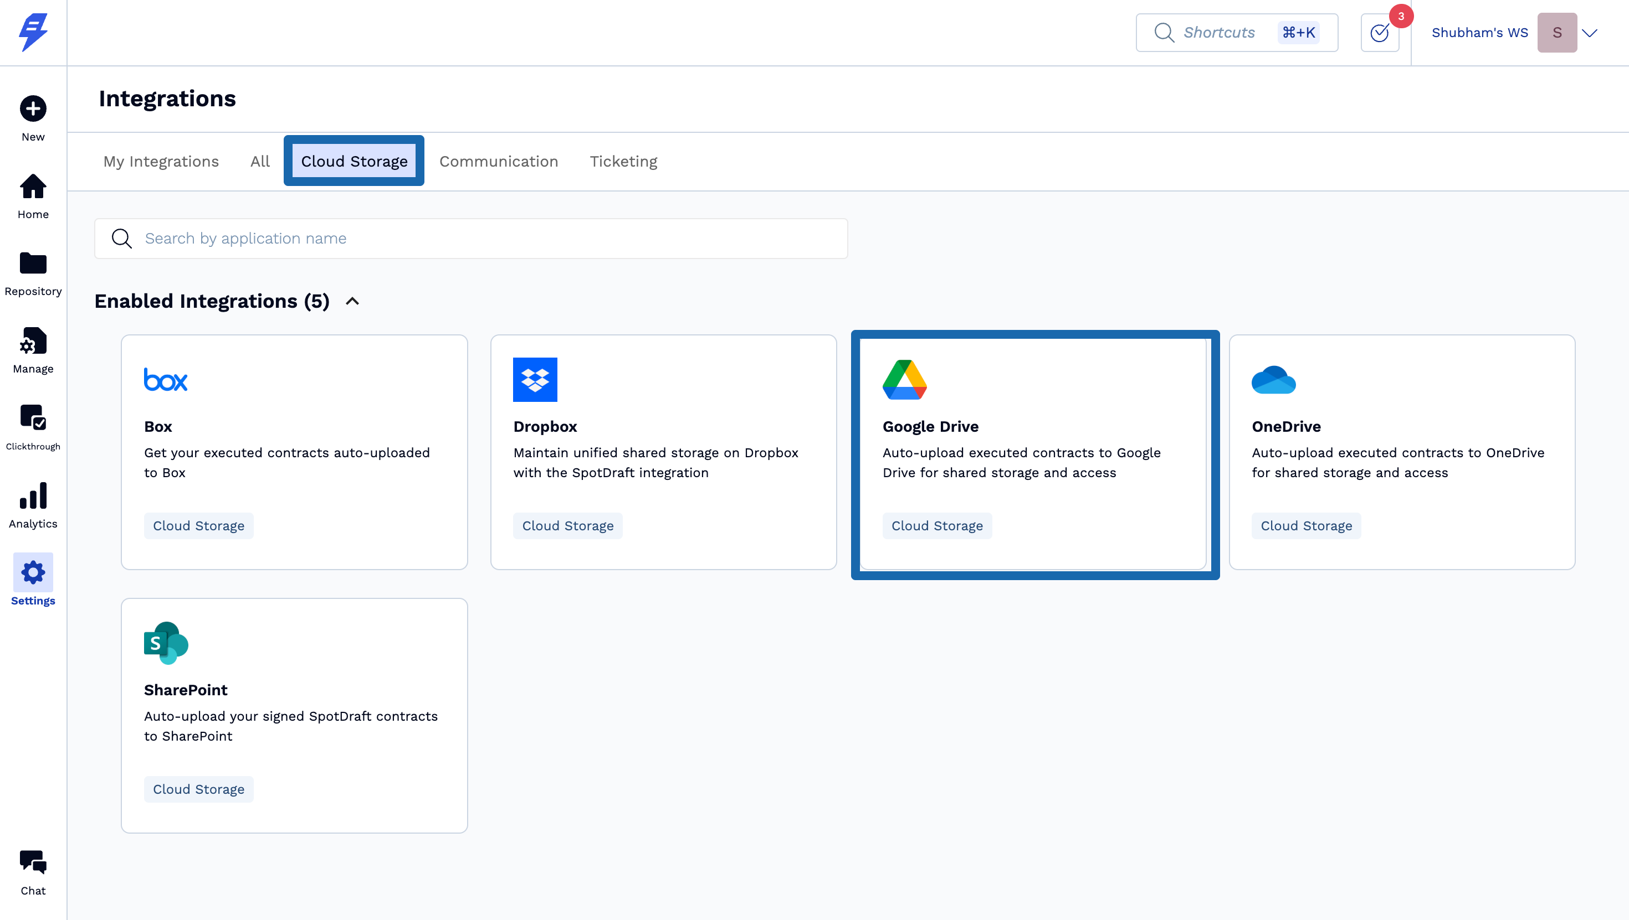
Task: Collapse the Enabled Integrations section
Action: [352, 301]
